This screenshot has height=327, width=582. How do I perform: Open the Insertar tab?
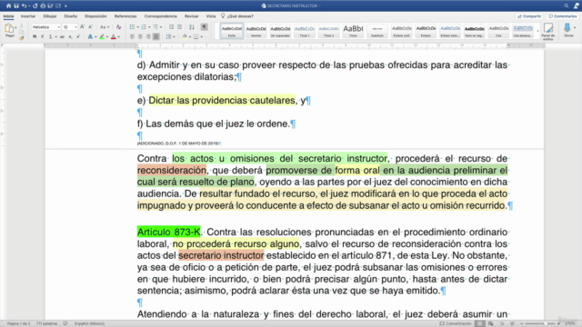pyautogui.click(x=28, y=16)
